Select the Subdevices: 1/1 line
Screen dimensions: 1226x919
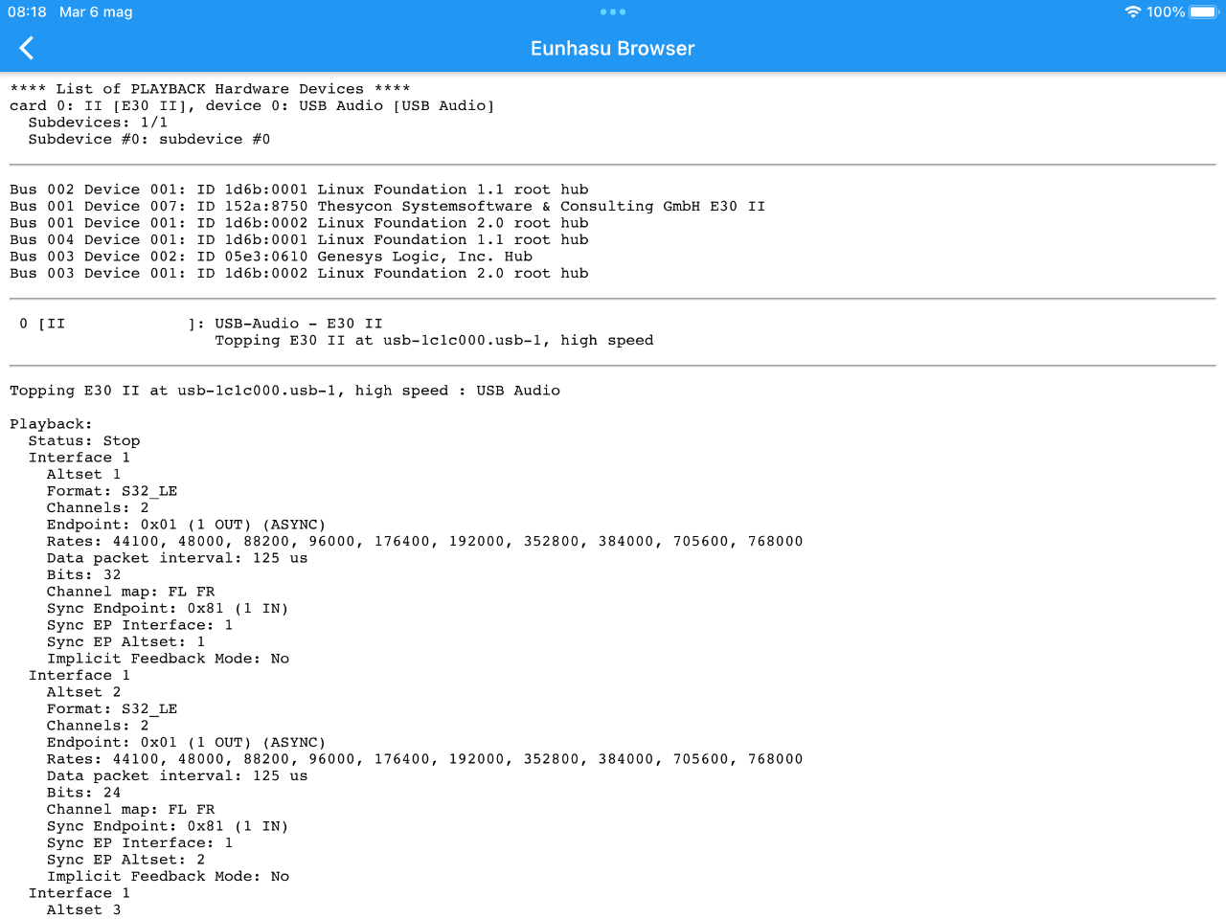pos(98,123)
